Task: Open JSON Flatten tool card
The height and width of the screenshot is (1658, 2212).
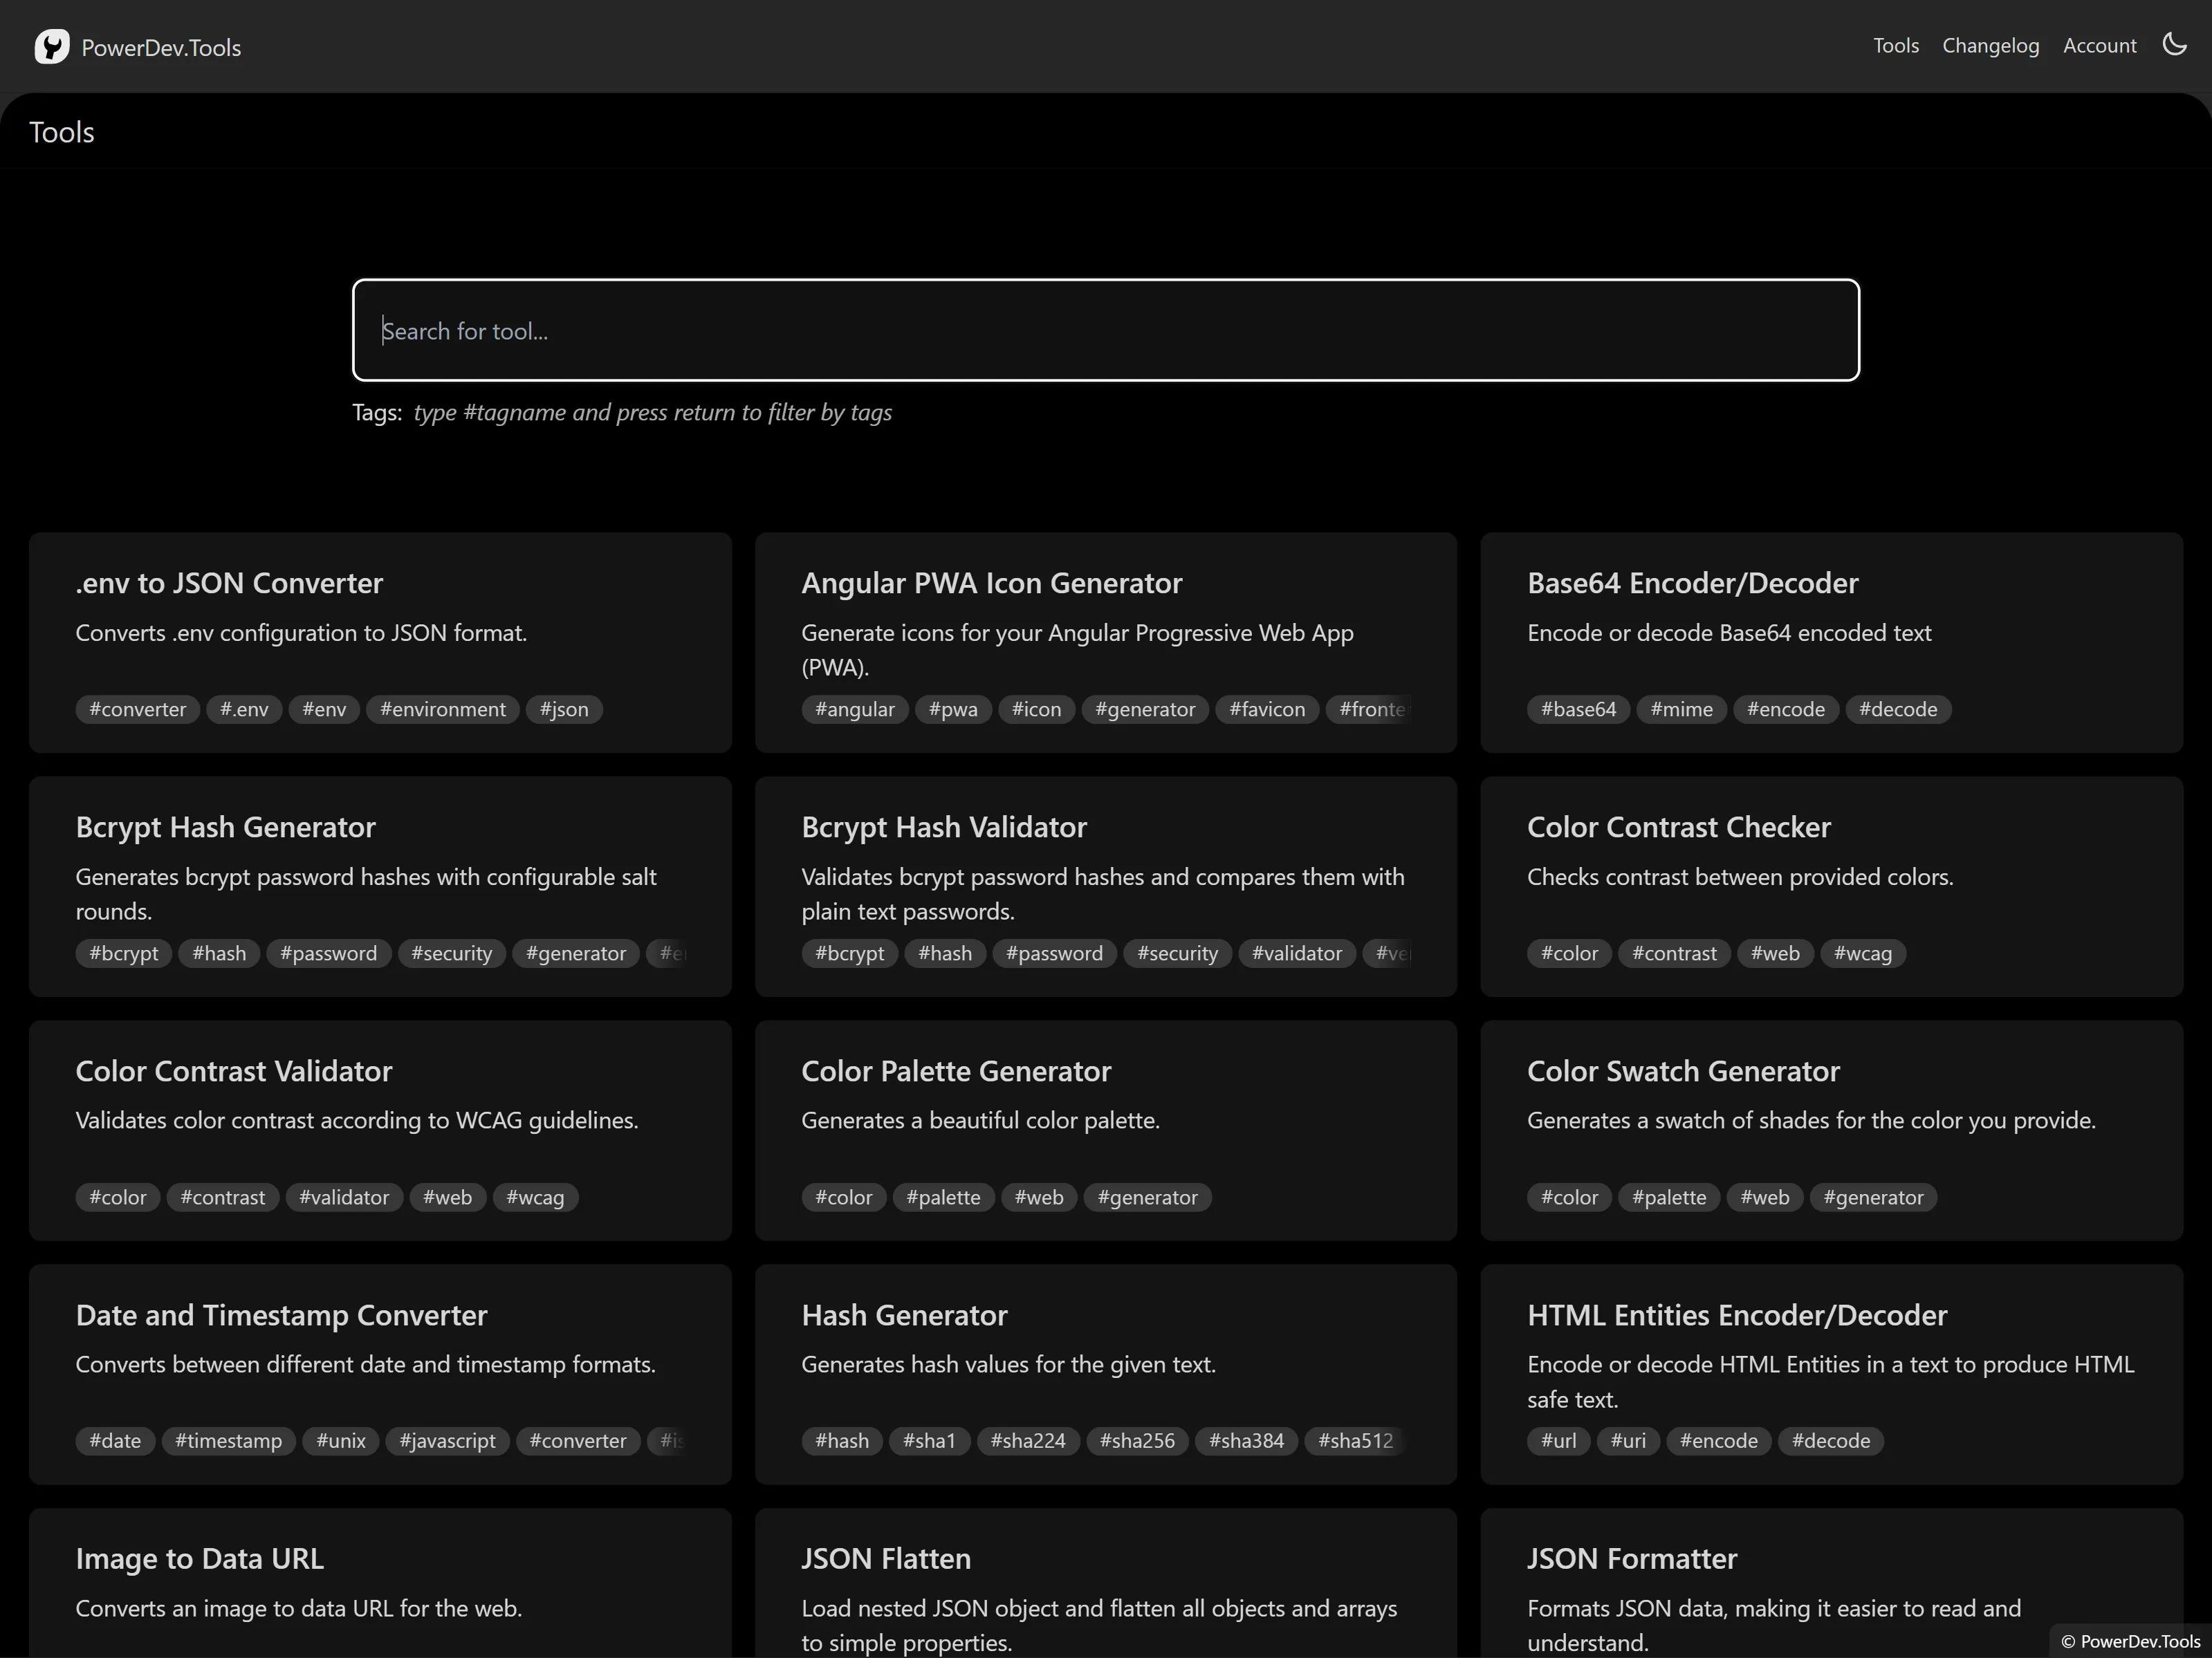Action: [885, 1558]
